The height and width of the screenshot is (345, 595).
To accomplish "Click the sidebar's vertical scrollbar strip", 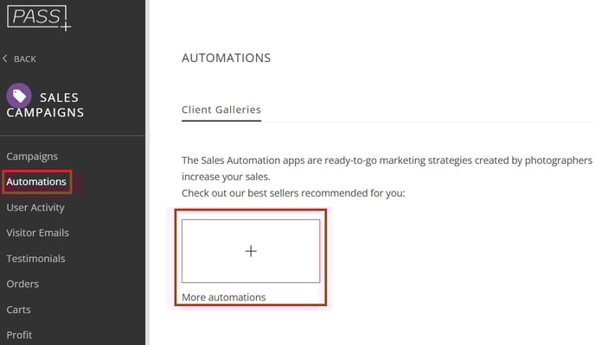I will point(150,172).
